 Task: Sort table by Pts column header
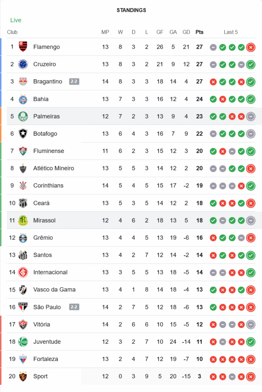pos(199,32)
